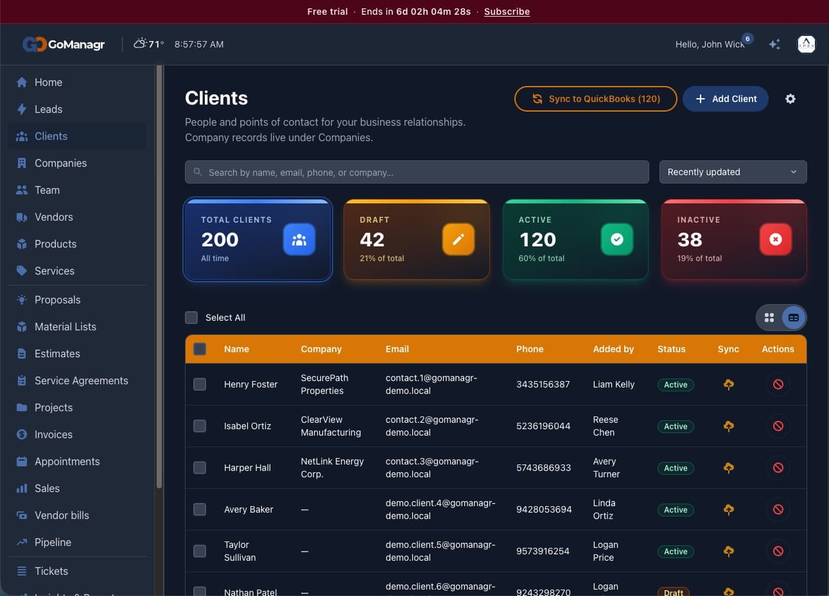Screen dimensions: 829x596
Task: Click the Subscribe link
Action: [507, 12]
